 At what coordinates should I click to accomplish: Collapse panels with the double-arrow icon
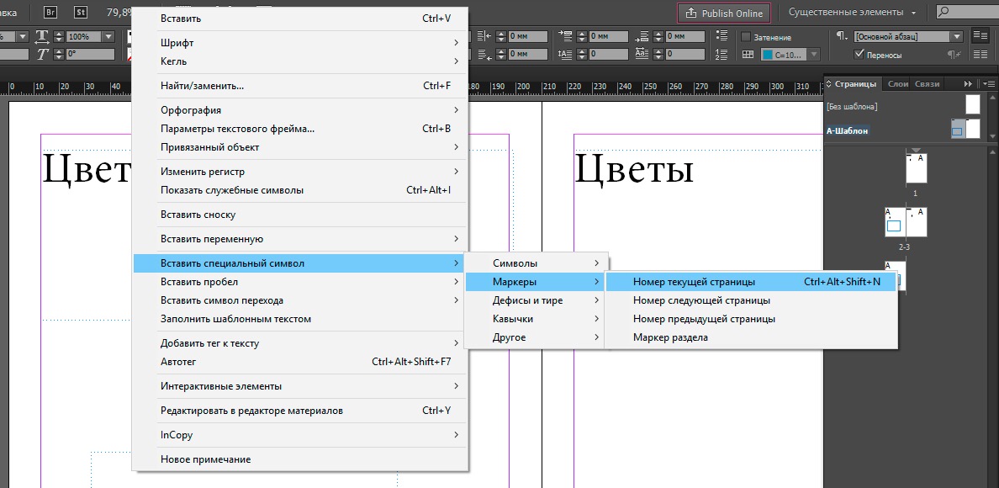968,83
